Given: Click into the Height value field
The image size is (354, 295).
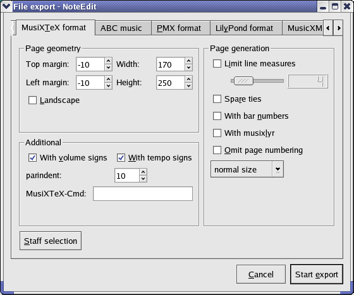Looking at the screenshot, I should [x=171, y=83].
